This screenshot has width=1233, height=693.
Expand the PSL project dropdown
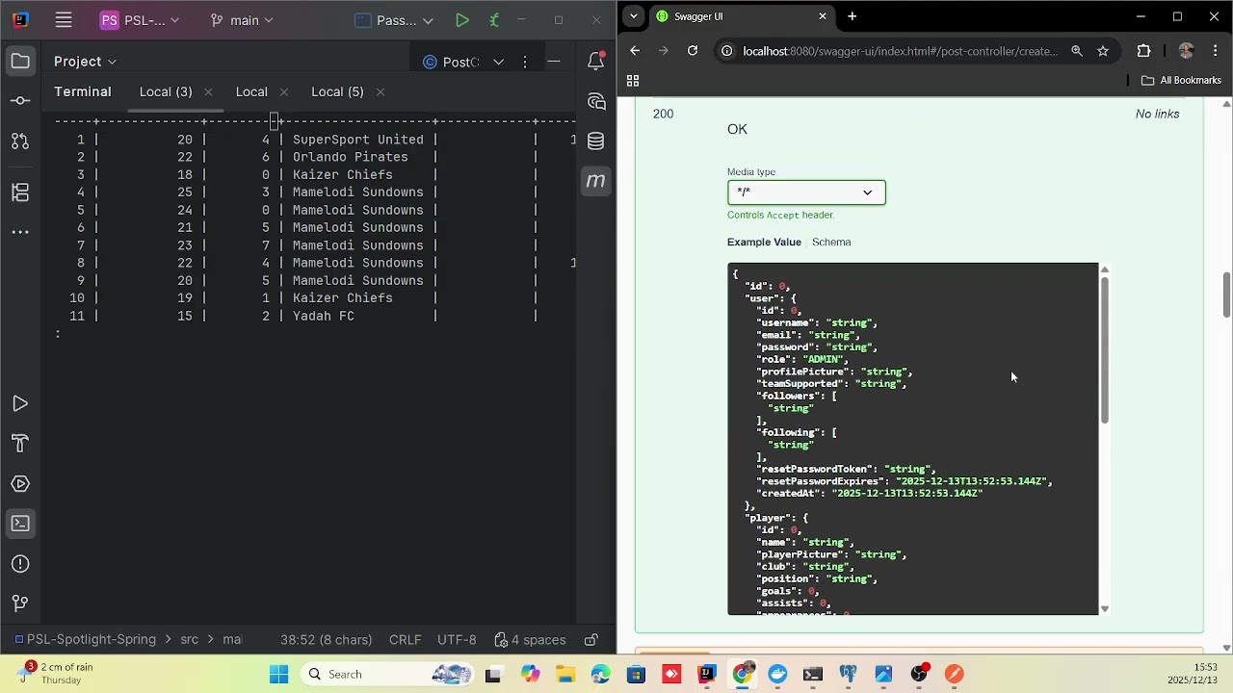141,20
